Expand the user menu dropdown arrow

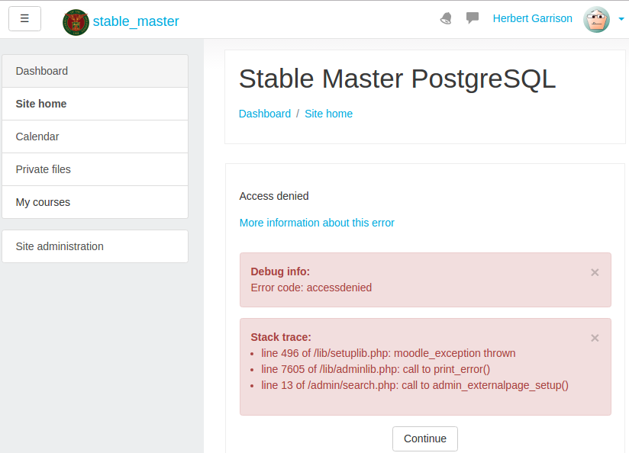(621, 19)
